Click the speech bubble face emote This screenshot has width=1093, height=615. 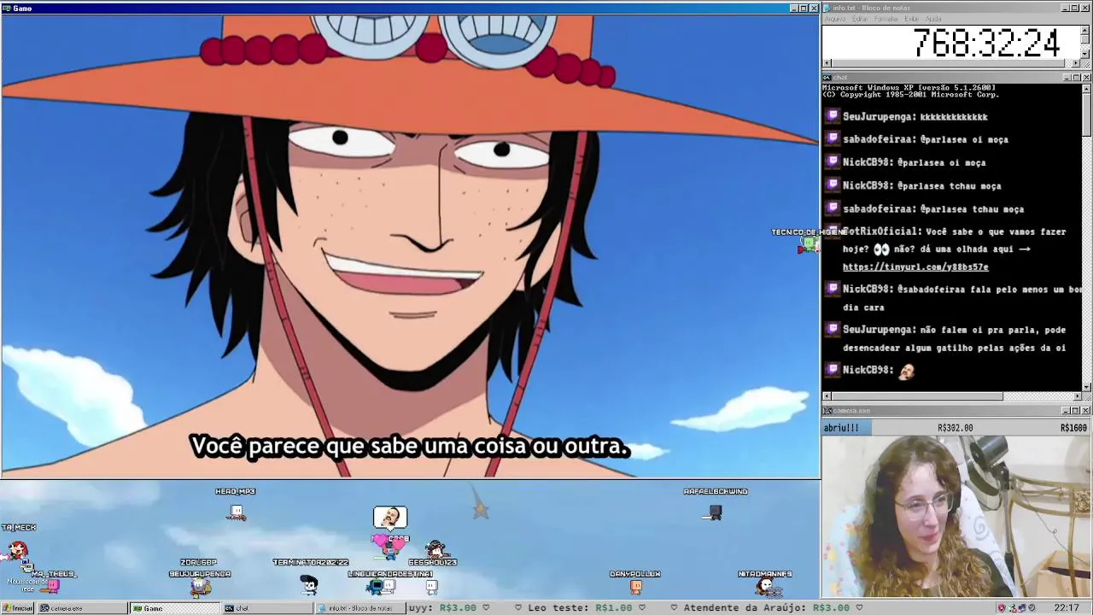click(390, 517)
